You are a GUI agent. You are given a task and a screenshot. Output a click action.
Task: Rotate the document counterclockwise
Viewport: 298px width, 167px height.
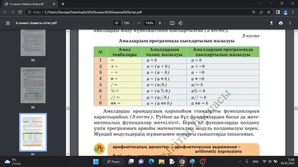[180, 23]
